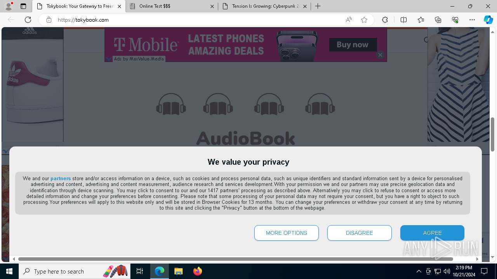Show hidden system tray icons

click(419, 271)
